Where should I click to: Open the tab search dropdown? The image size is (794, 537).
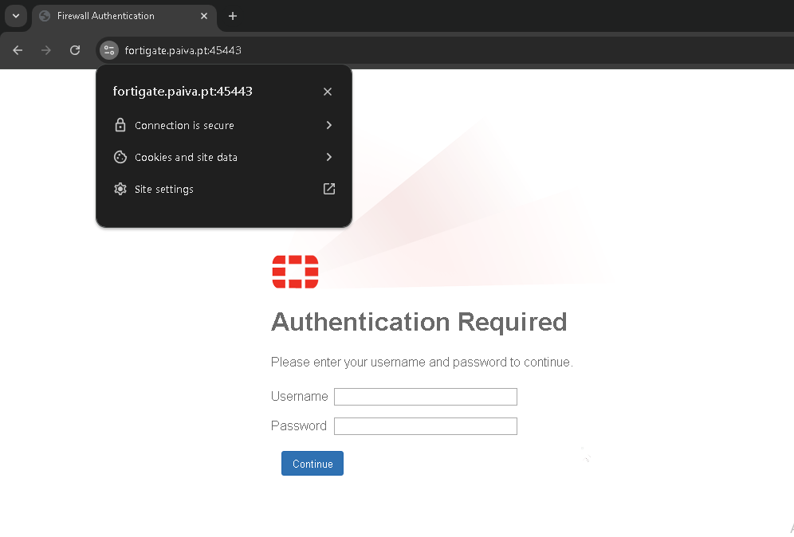coord(15,16)
